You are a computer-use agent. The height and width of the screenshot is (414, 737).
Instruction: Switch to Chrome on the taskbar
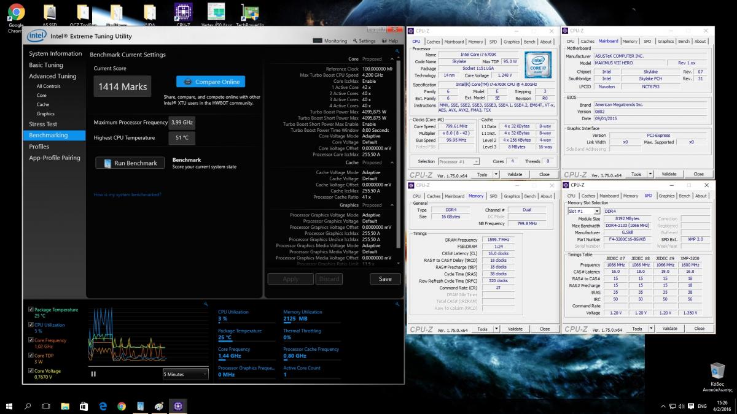pos(122,406)
